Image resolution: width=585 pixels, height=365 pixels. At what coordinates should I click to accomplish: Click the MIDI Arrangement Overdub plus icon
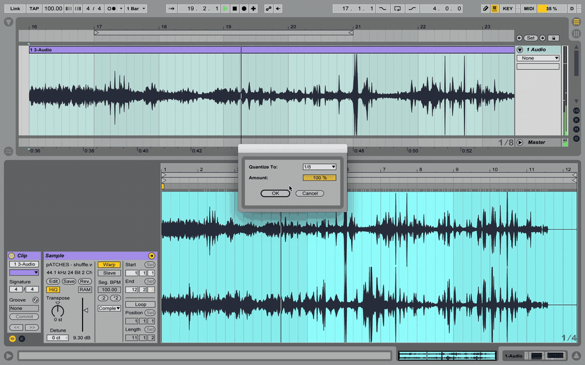(x=253, y=9)
